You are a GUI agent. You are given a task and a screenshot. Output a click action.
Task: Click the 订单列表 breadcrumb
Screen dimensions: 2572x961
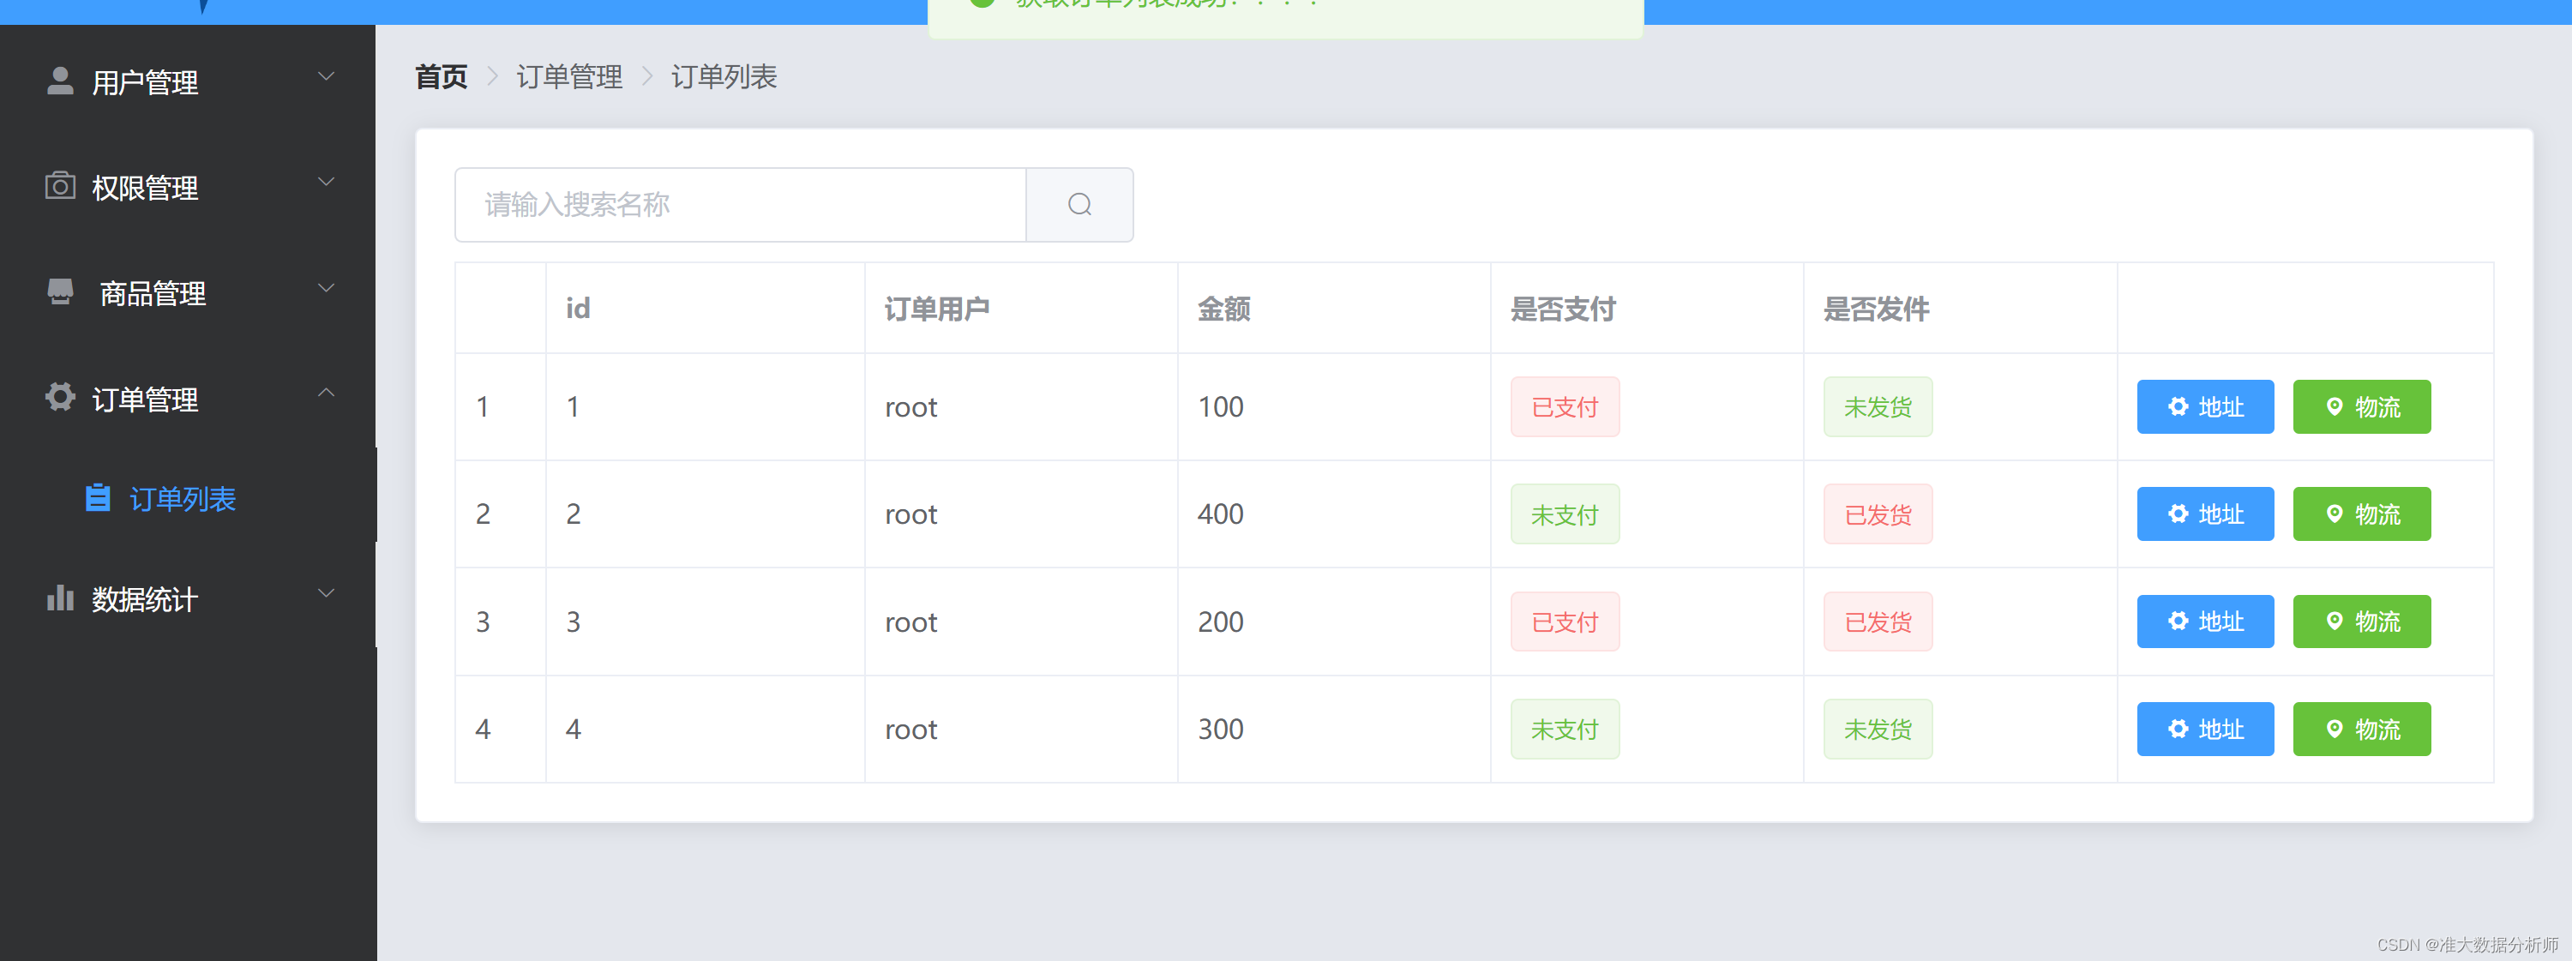coord(724,77)
